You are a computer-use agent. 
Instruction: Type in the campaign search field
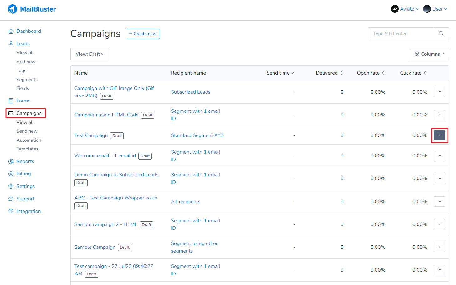pyautogui.click(x=401, y=34)
